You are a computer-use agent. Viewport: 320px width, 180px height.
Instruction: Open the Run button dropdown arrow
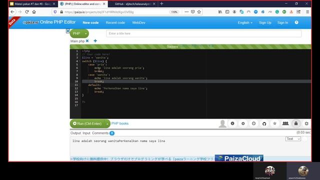[107, 123]
